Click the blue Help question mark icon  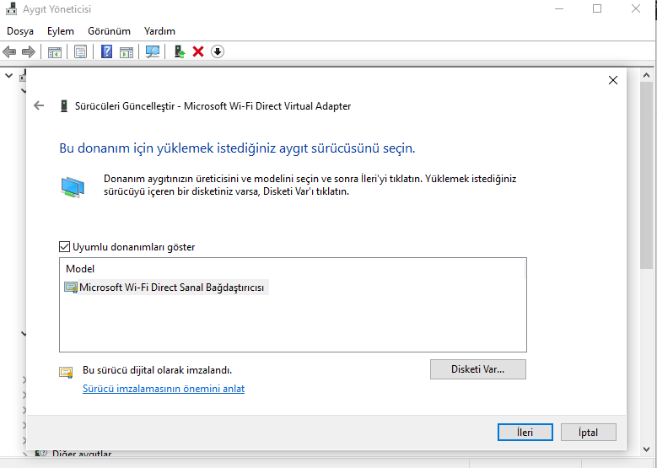point(107,52)
